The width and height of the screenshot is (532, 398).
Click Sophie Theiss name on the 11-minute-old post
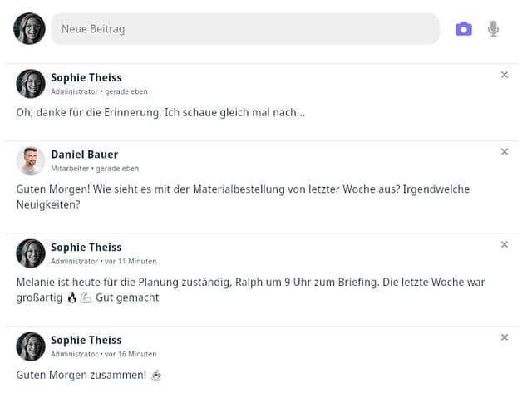pos(86,248)
